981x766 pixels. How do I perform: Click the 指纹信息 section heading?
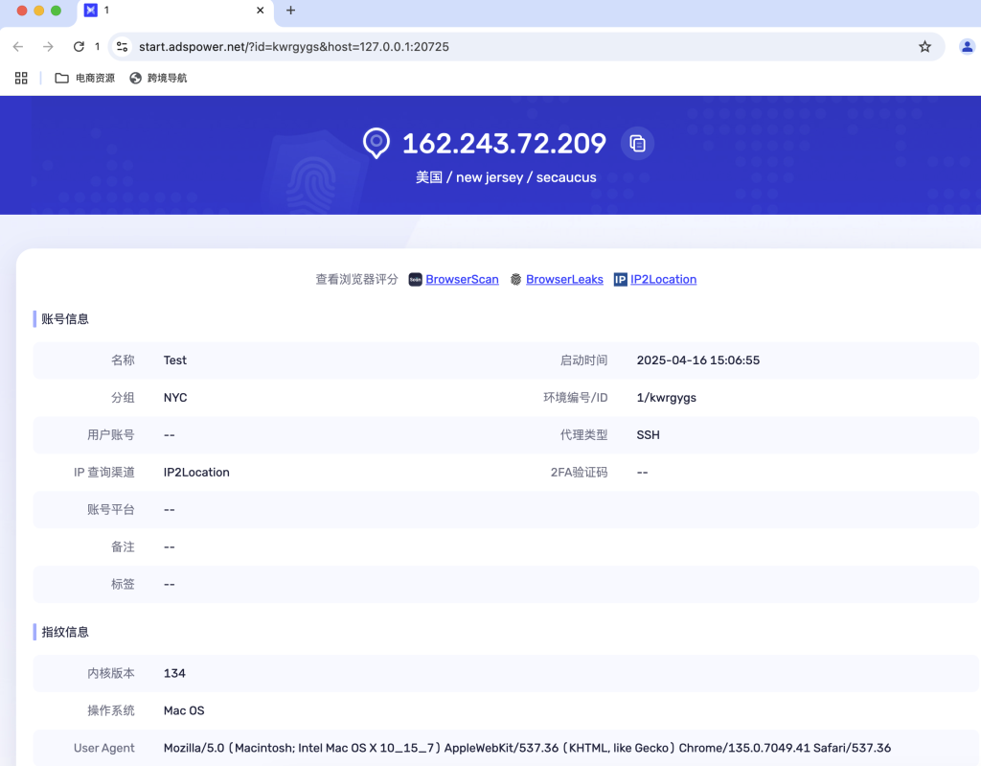coord(65,632)
